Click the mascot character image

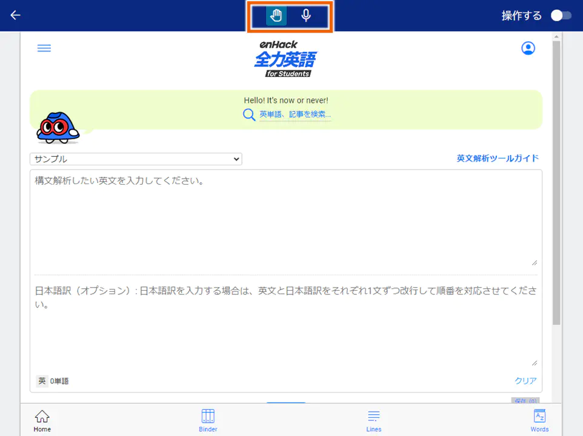click(59, 127)
